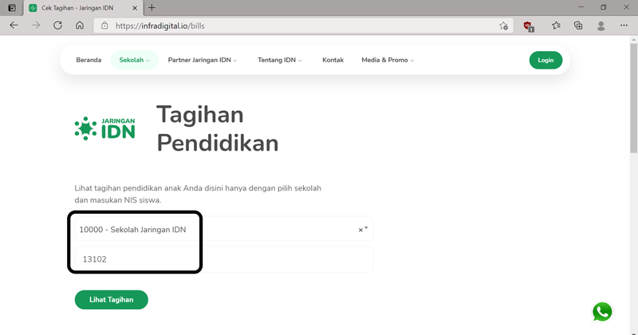Go back using browser back arrow
This screenshot has height=335, width=638.
(x=14, y=26)
